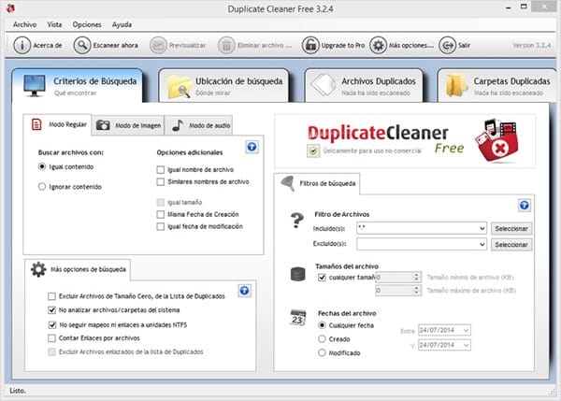561x401 pixels.
Task: Open the Archivo menu
Action: click(x=24, y=24)
